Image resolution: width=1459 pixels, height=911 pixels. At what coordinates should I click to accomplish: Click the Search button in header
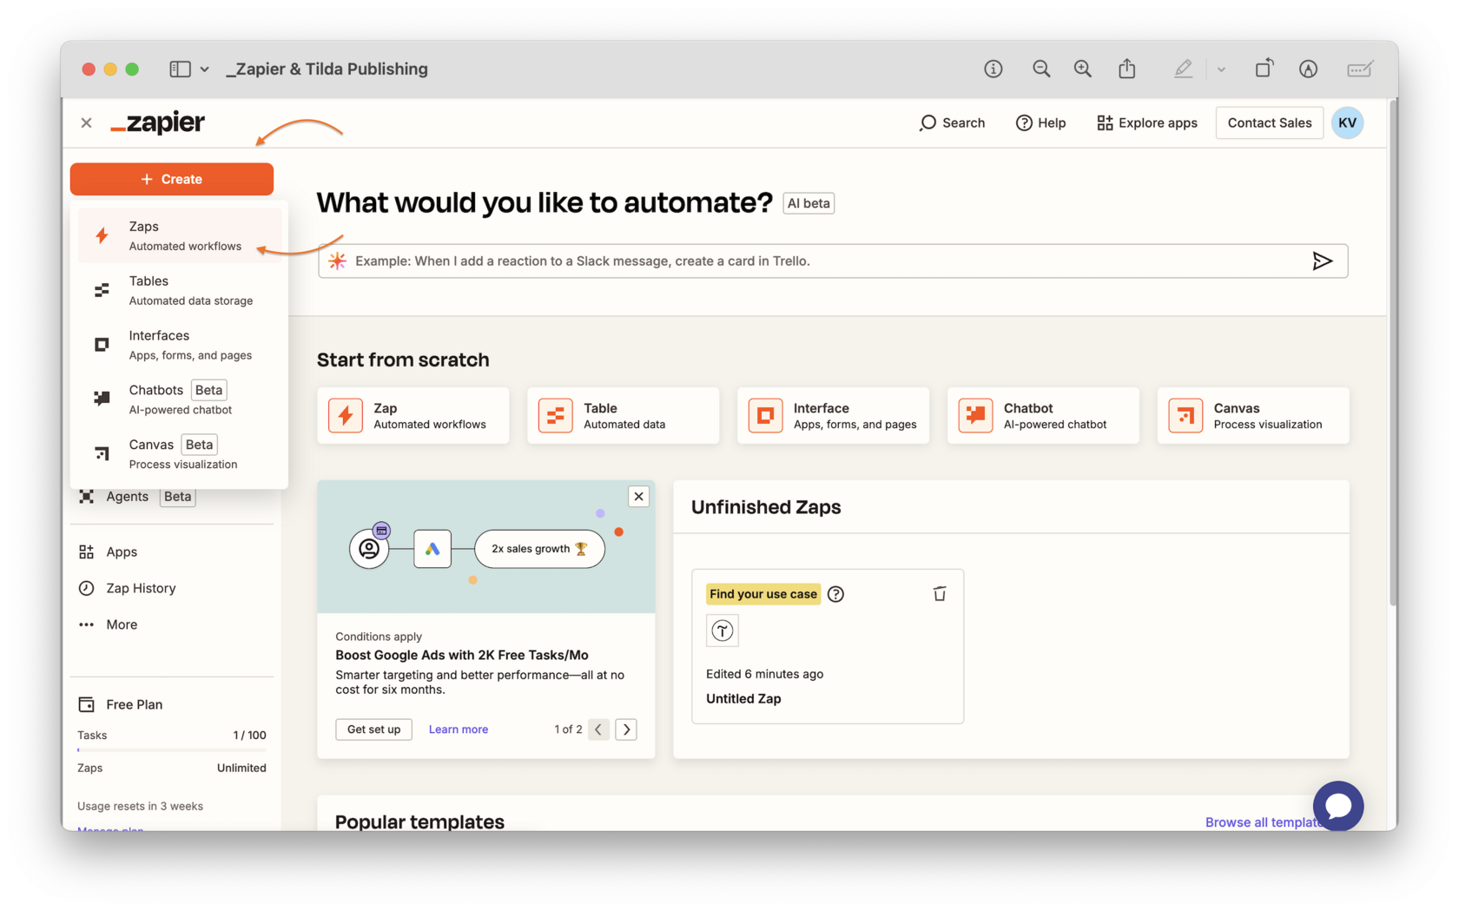(952, 123)
